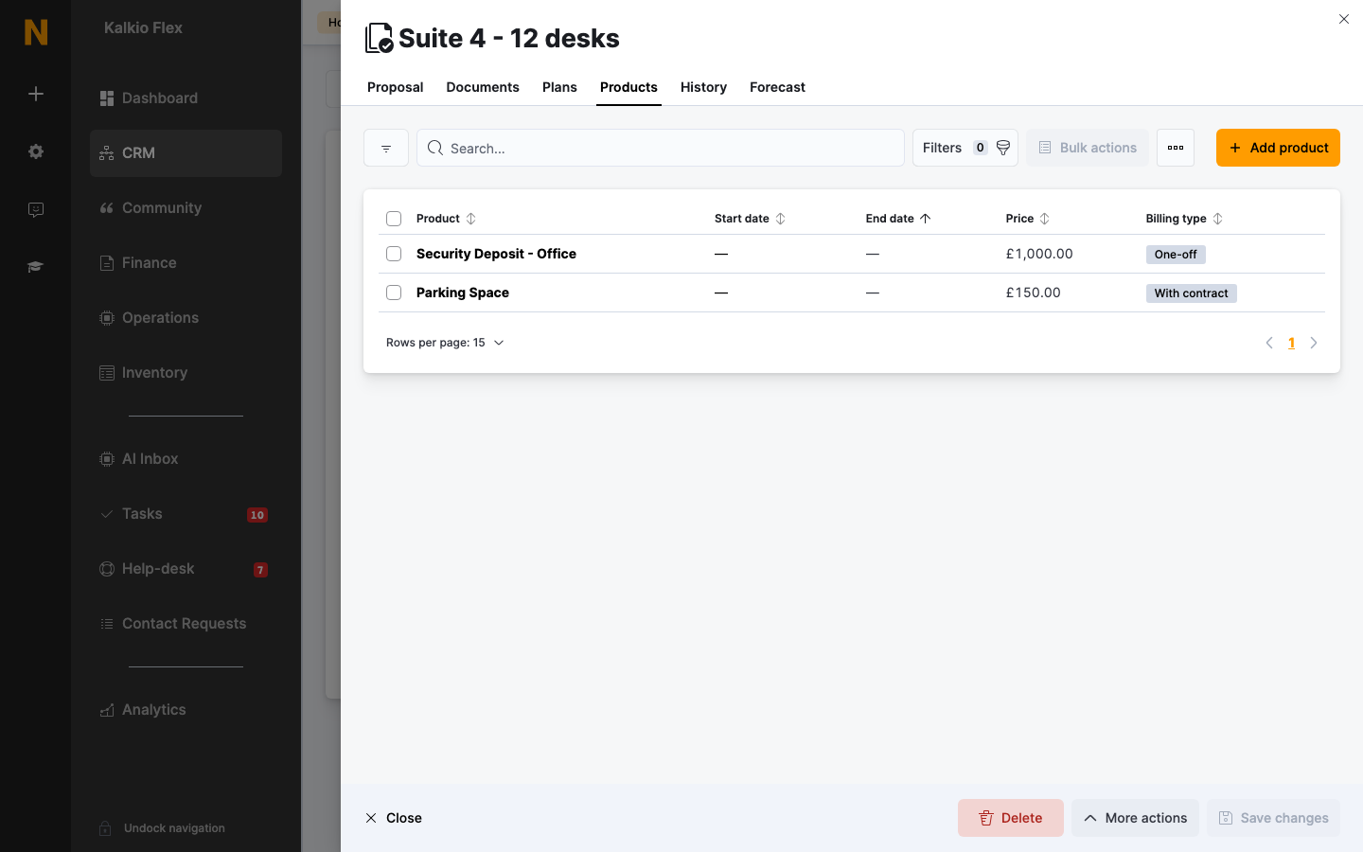
Task: Click the One-off billing type badge
Action: click(x=1176, y=255)
